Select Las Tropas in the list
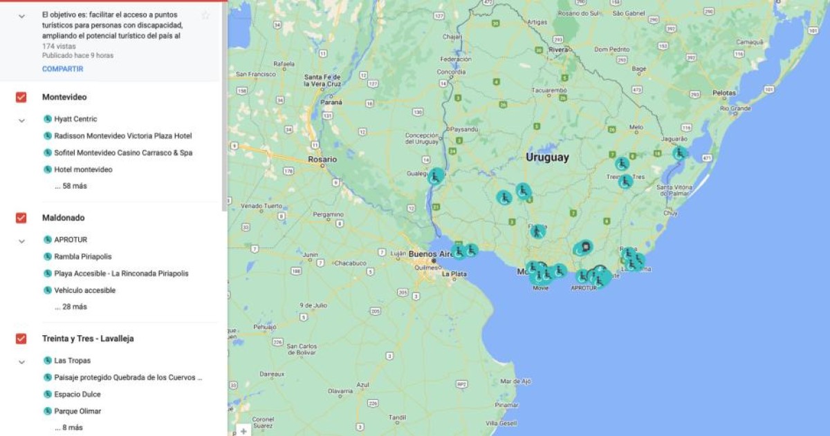Image resolution: width=830 pixels, height=436 pixels. tap(73, 361)
